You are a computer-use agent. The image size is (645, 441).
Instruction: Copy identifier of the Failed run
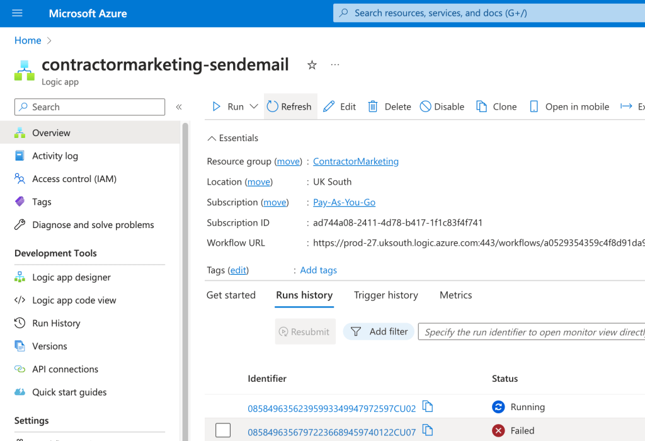point(428,430)
